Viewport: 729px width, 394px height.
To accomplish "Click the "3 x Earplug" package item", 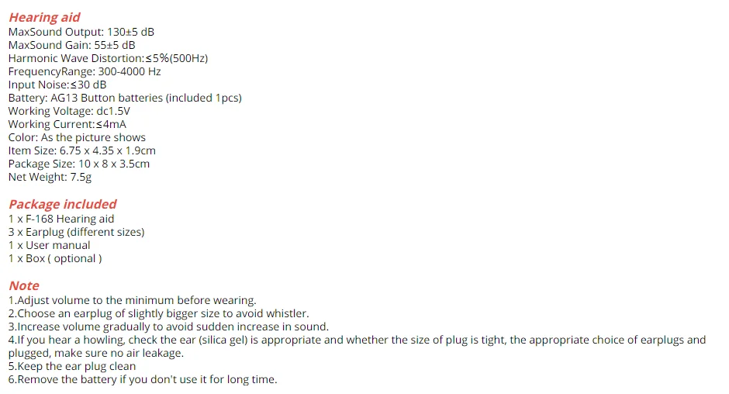I will click(x=76, y=232).
